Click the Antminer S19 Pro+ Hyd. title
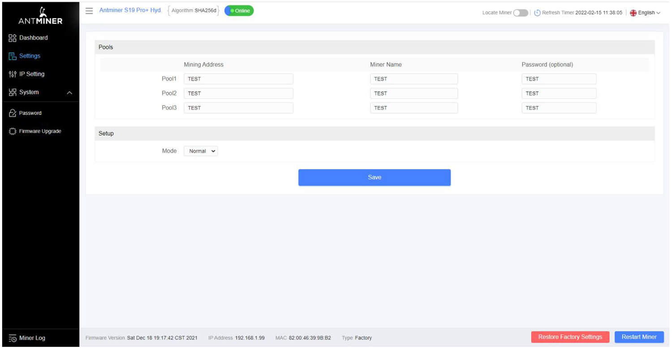 pyautogui.click(x=130, y=10)
